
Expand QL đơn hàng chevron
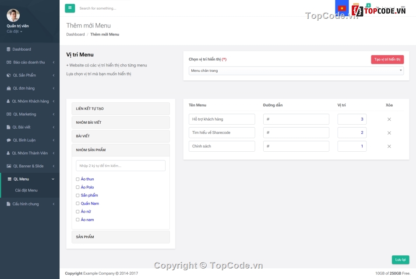53,88
